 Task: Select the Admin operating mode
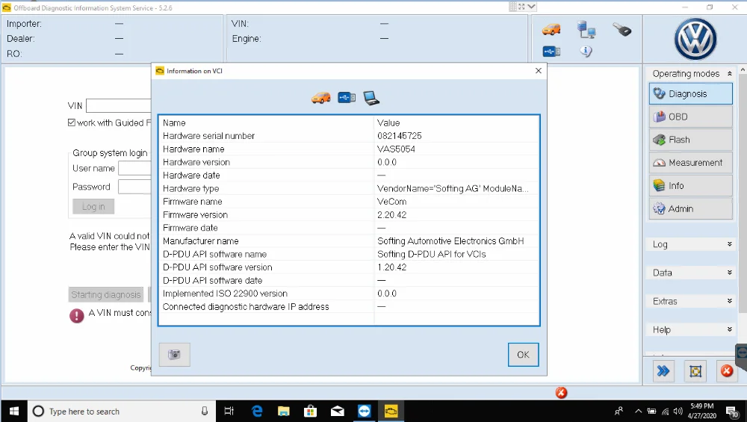click(690, 208)
